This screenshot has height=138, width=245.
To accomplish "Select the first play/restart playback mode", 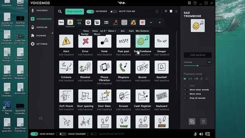I will pos(185,79).
